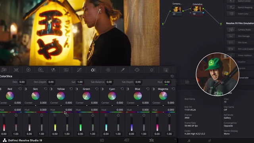Open the Motion Effects palette

click(66, 70)
